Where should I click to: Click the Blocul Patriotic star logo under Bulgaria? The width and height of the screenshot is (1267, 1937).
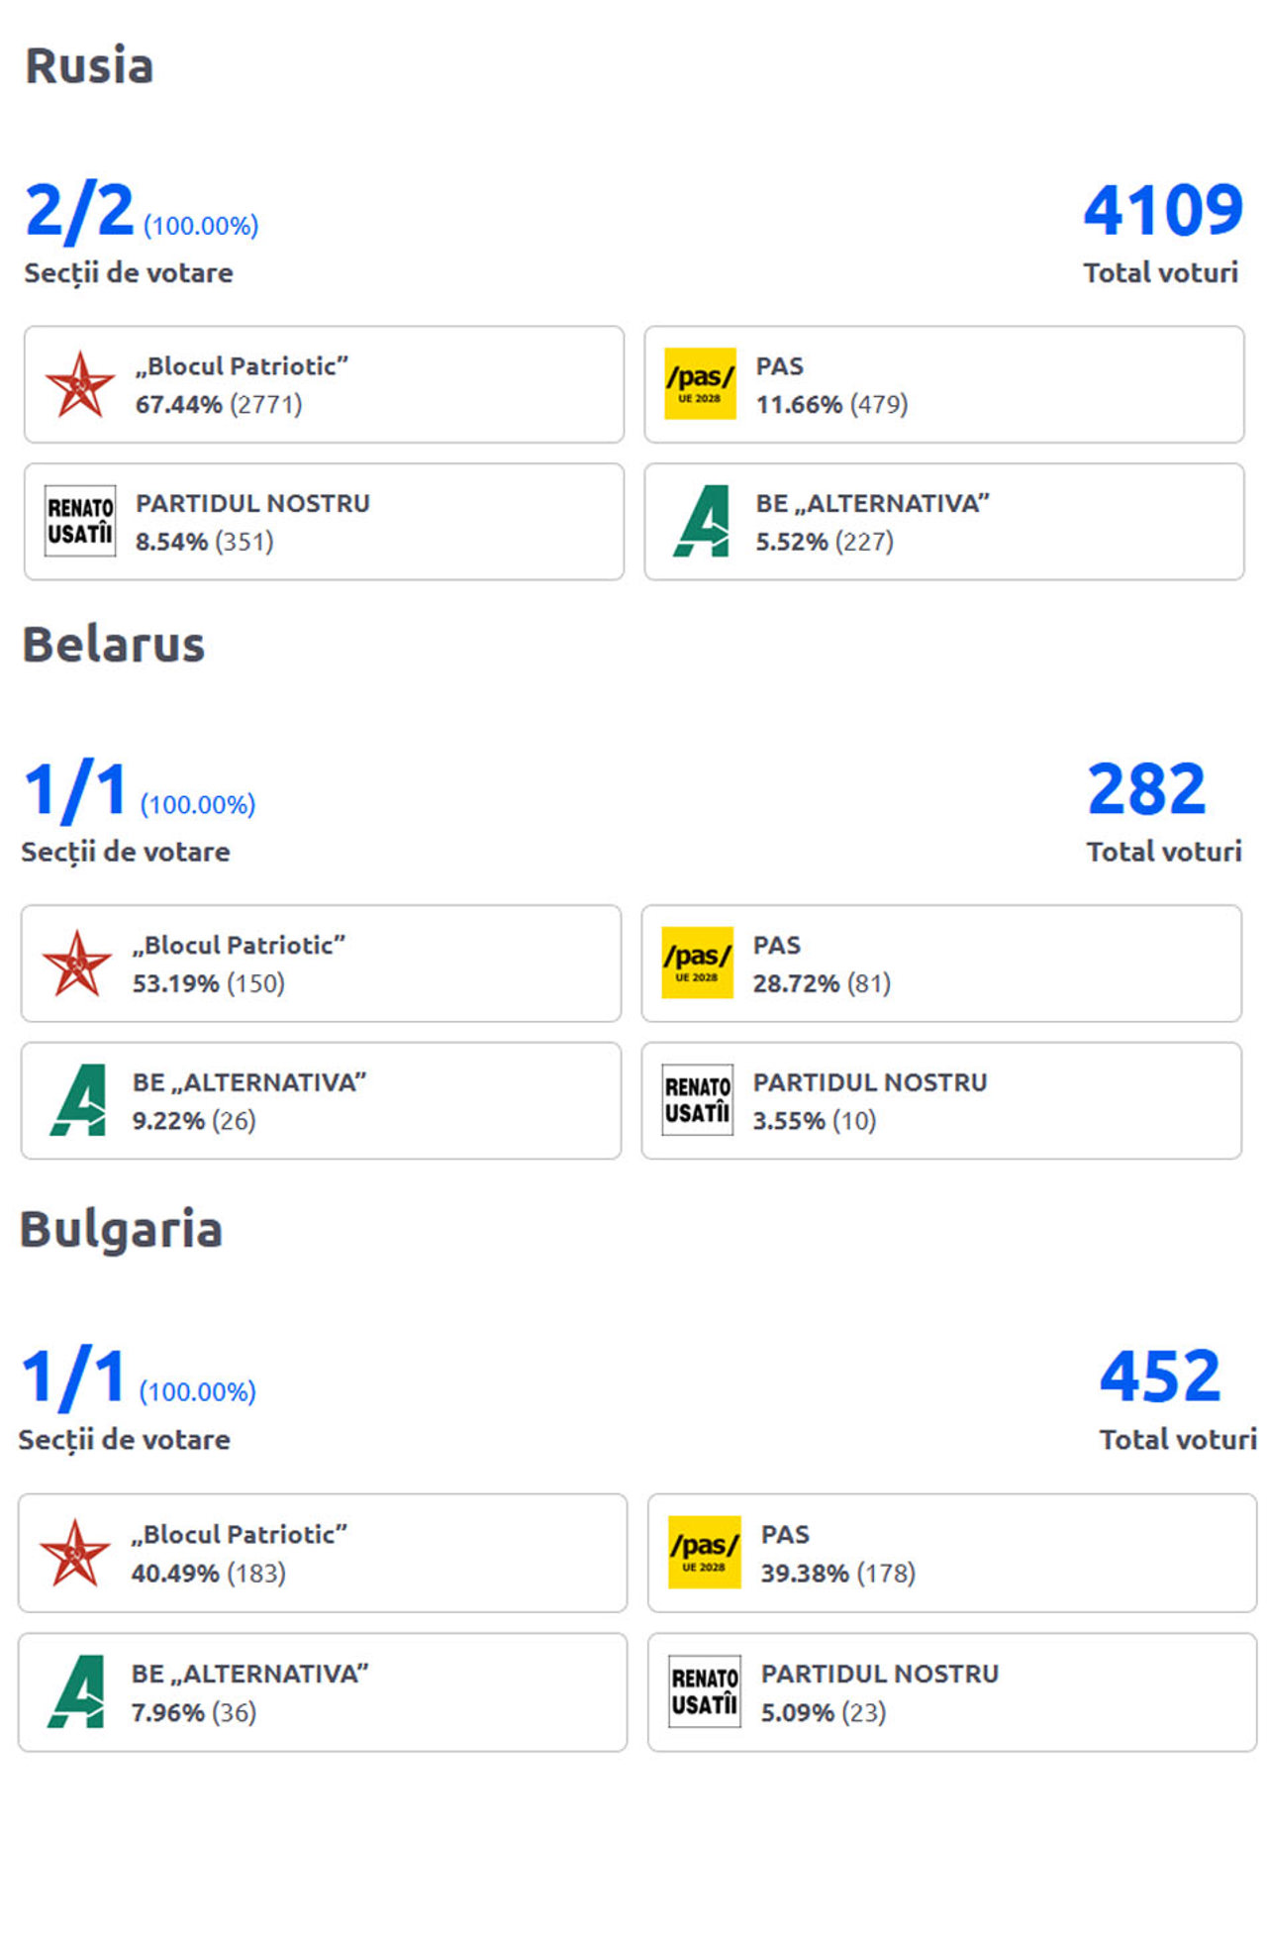click(74, 1553)
